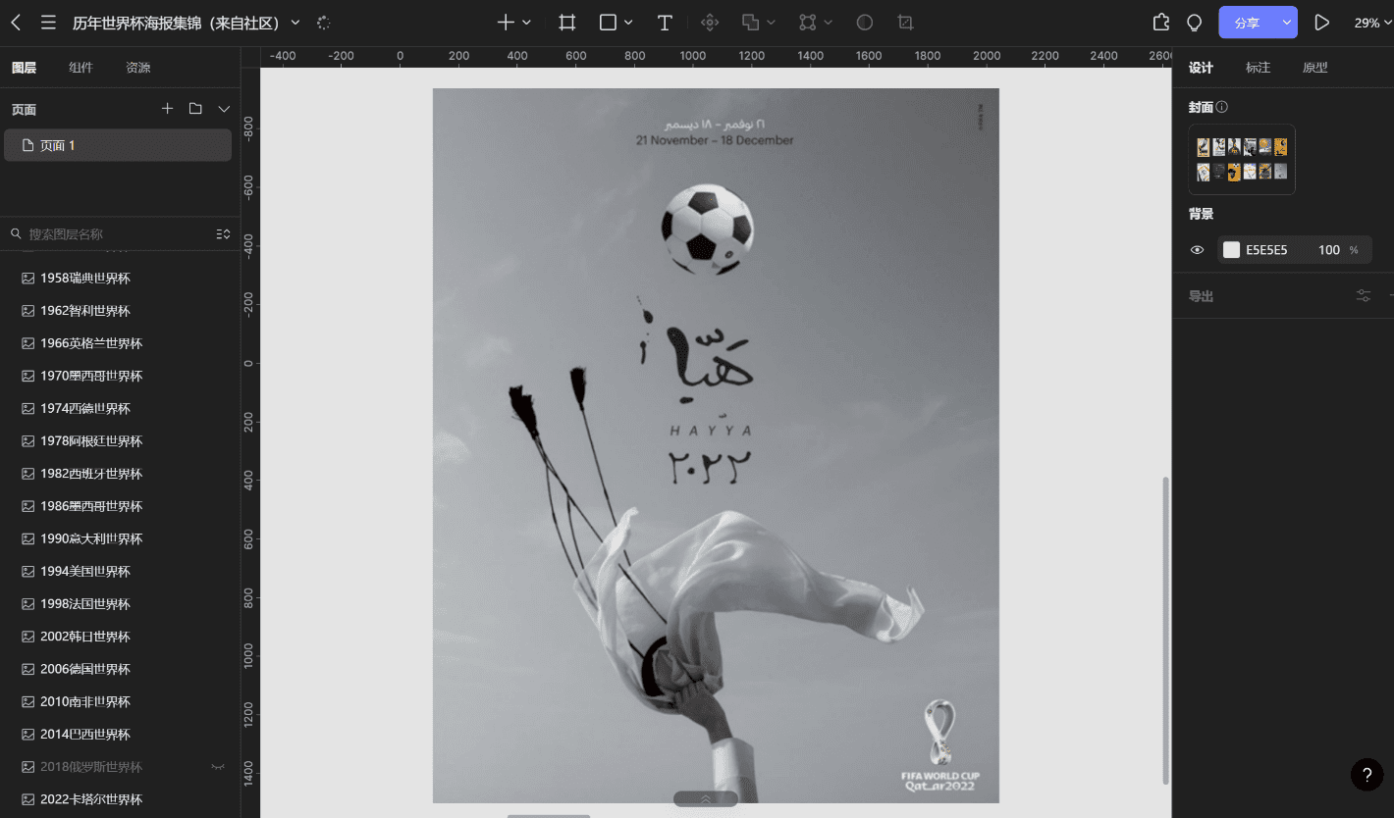This screenshot has height=818, width=1394.
Task: Select the 1974西德世界杯 layer
Action: tap(120, 408)
